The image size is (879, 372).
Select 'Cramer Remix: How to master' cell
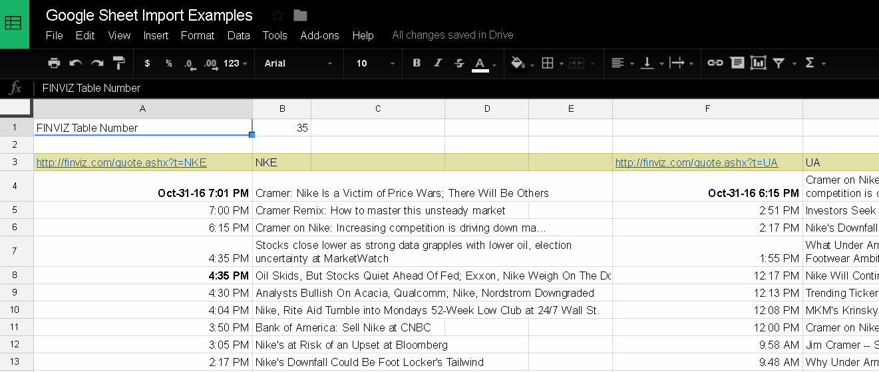point(381,210)
